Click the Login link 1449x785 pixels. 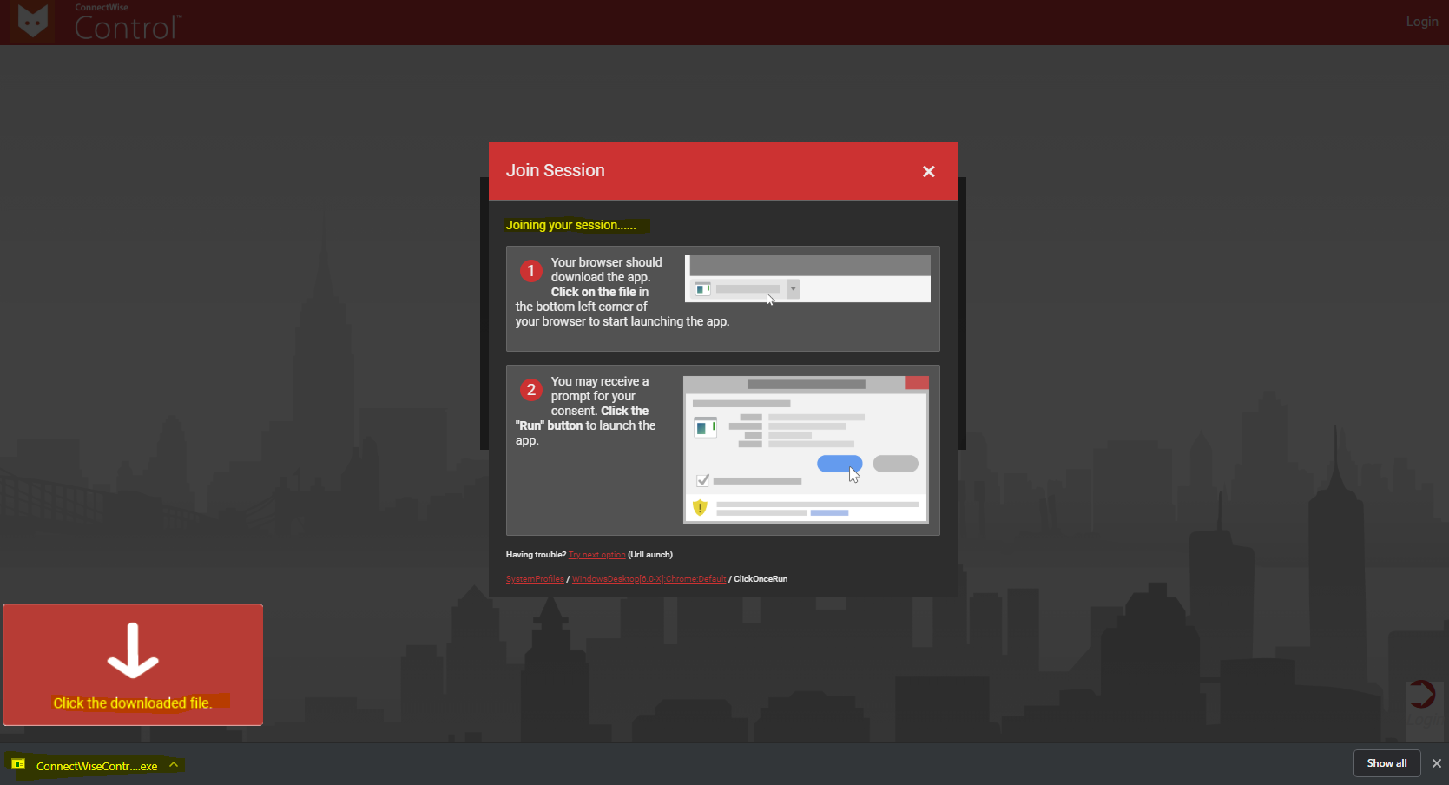(1422, 22)
